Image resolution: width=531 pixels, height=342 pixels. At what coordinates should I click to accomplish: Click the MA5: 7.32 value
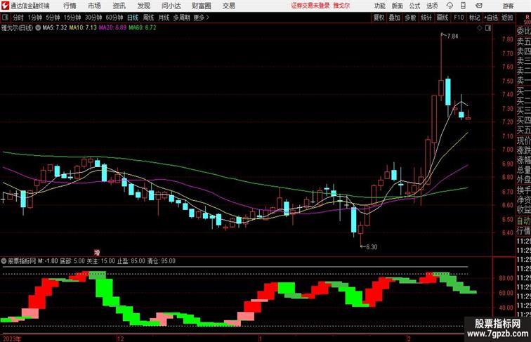[x=55, y=28]
